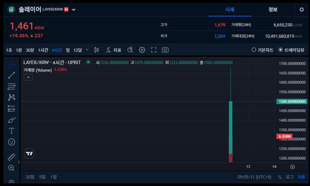Collapse the drawing toolbar side arrow
310x186 pixels.
click(19, 162)
